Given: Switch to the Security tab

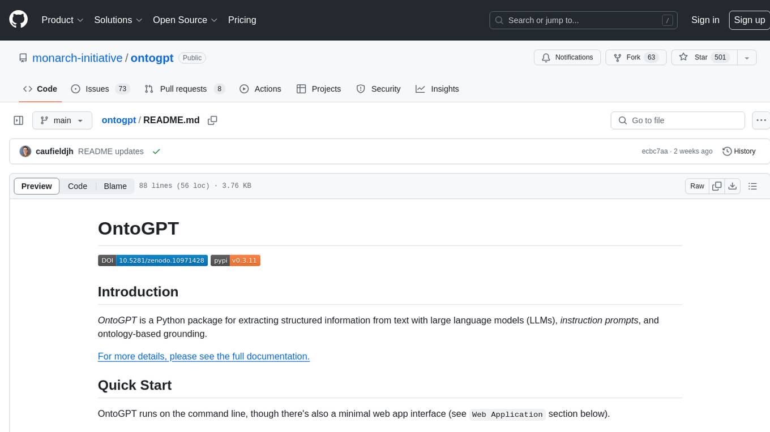Looking at the screenshot, I should point(378,89).
